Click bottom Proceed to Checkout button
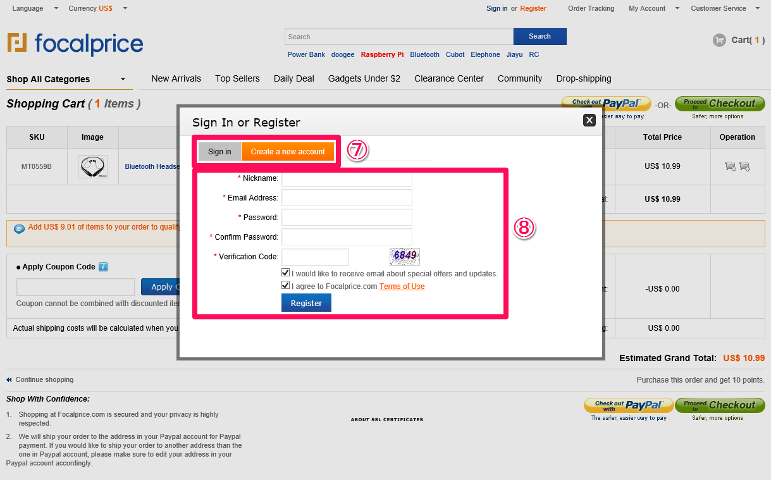The width and height of the screenshot is (771, 480). (x=720, y=405)
